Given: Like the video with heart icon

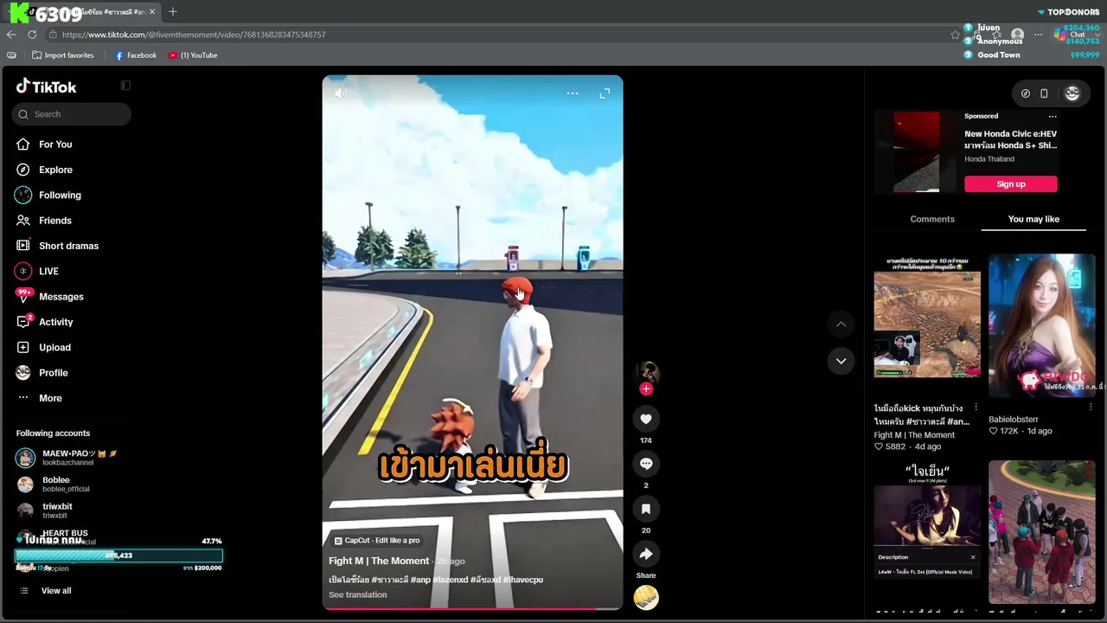Looking at the screenshot, I should point(646,419).
